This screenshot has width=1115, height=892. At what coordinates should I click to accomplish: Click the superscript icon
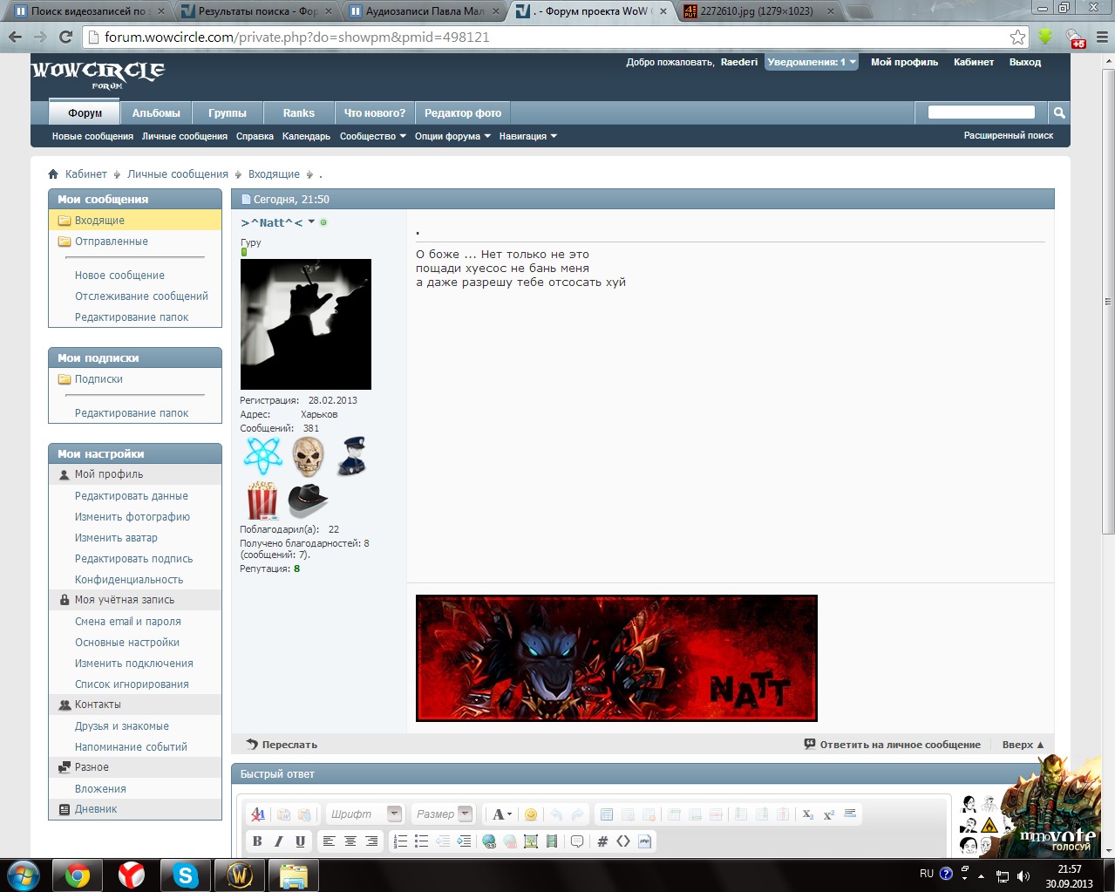(829, 814)
